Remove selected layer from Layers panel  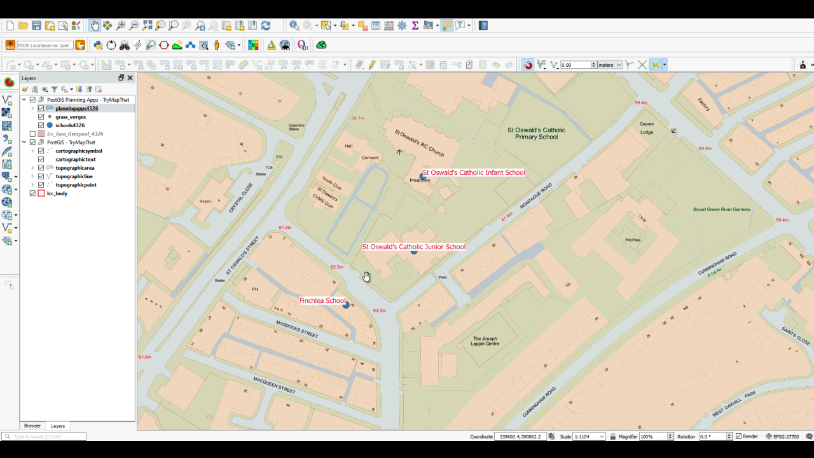pos(99,89)
